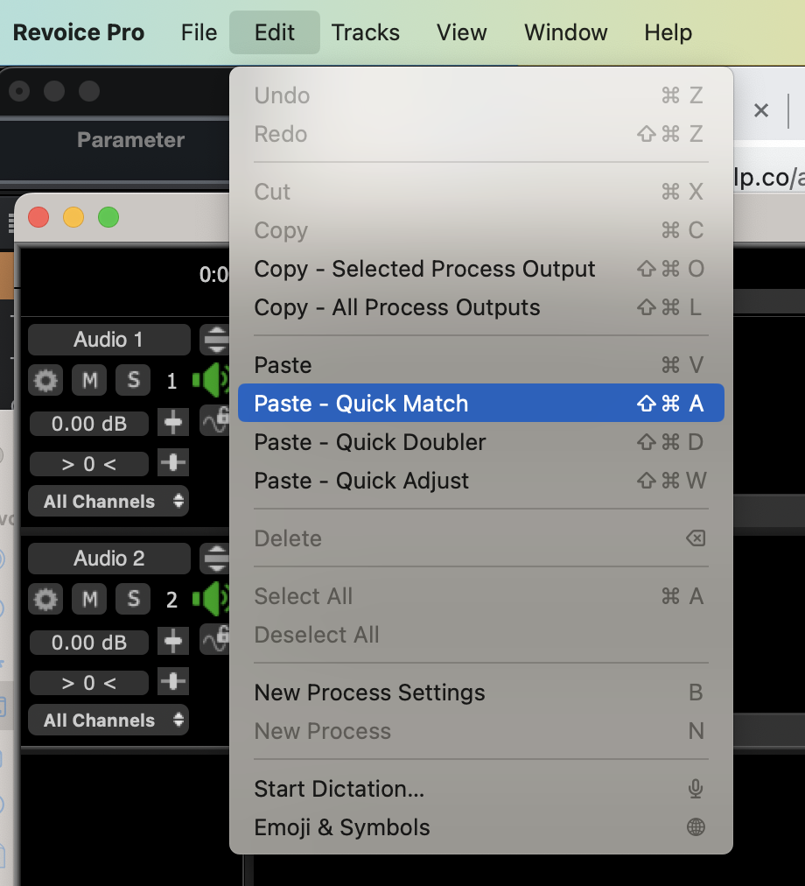The width and height of the screenshot is (805, 886).
Task: Open Audio 2 track settings gear
Action: pos(45,599)
